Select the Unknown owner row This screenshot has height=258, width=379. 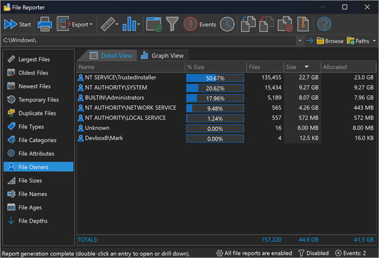(226, 128)
